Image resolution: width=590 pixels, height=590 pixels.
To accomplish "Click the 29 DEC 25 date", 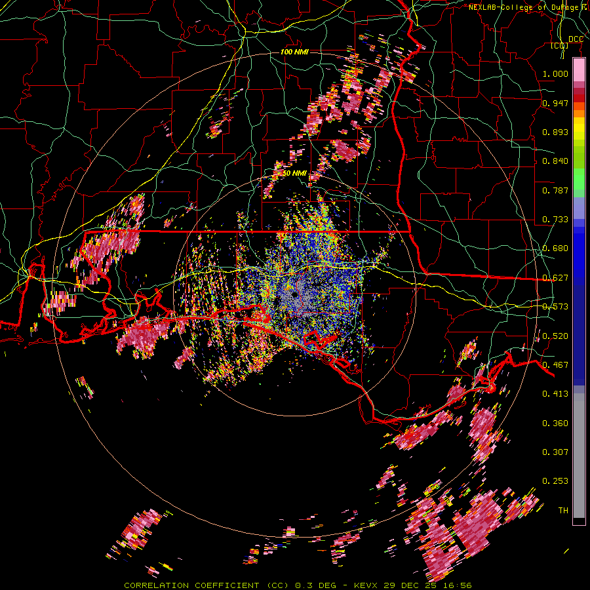I will (409, 585).
